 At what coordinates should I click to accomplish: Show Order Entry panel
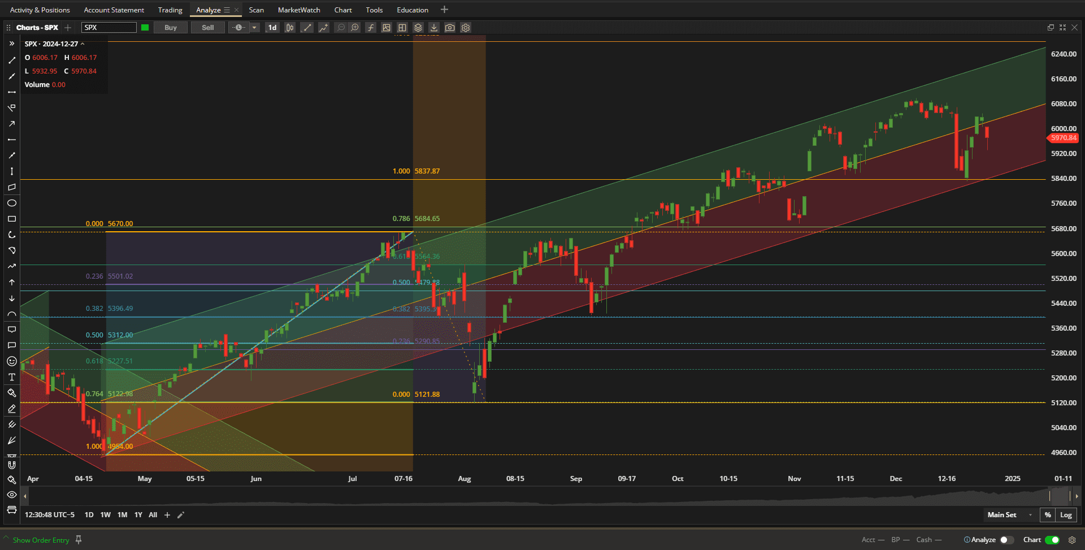41,540
